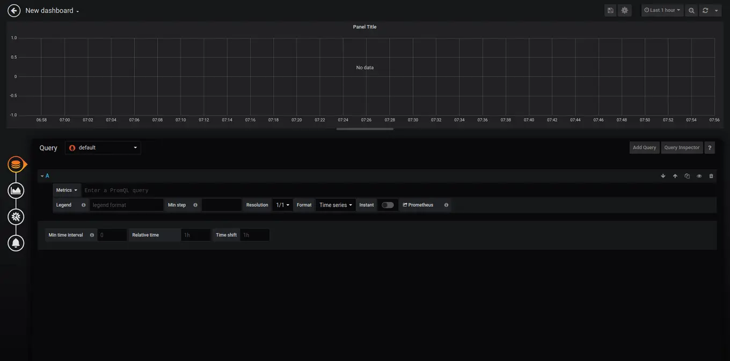Open the Query Inspector

pos(681,147)
